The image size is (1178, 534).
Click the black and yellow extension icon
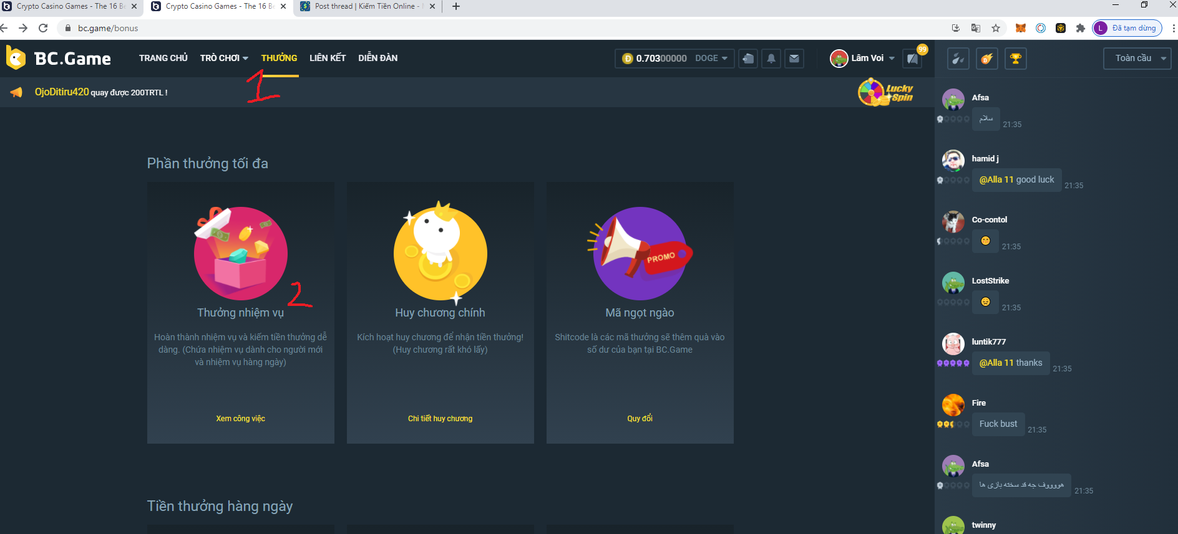1061,28
